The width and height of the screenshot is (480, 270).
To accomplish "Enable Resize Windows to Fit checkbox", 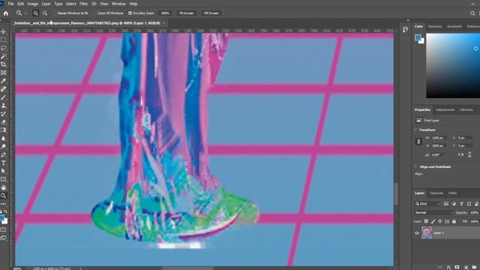I will click(55, 13).
